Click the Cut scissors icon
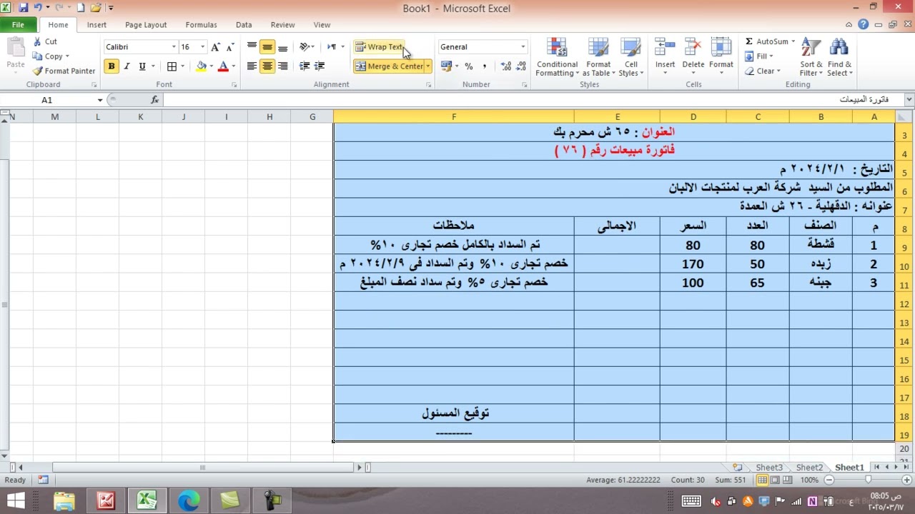Image resolution: width=915 pixels, height=514 pixels. click(x=38, y=42)
